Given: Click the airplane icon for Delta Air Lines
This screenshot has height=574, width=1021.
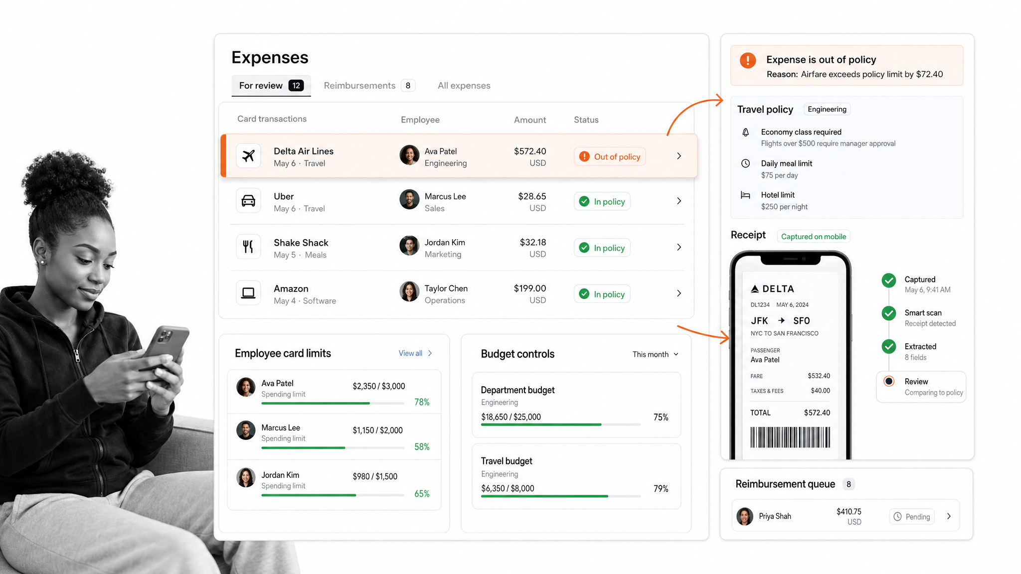Looking at the screenshot, I should [x=248, y=156].
